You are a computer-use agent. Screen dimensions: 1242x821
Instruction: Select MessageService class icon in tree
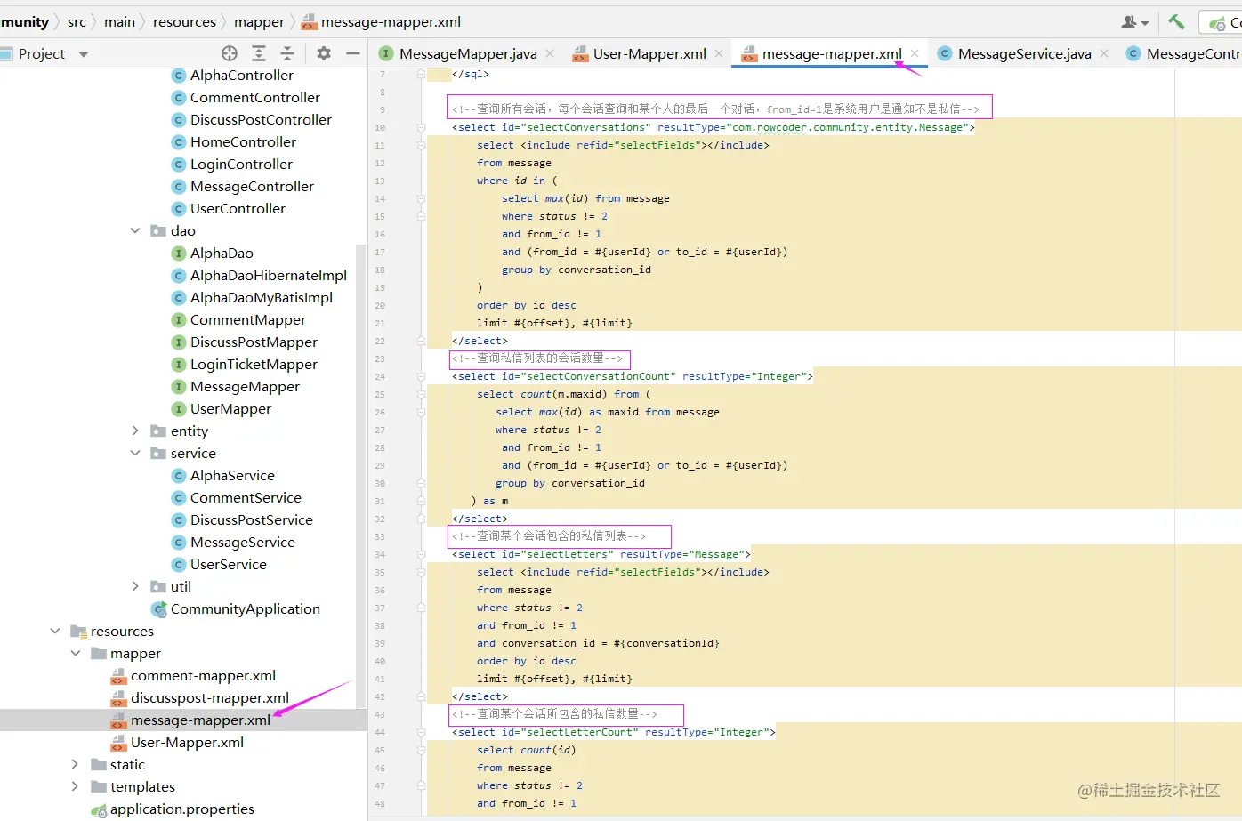pyautogui.click(x=179, y=543)
